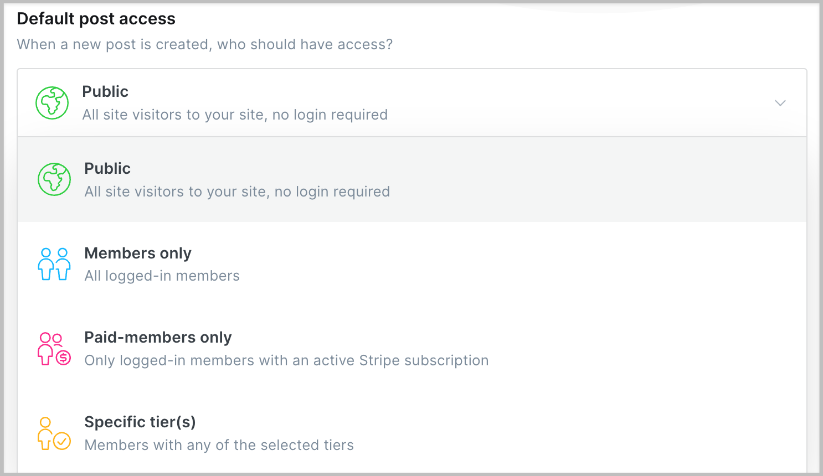The height and width of the screenshot is (476, 823).
Task: Choose the Members only option
Action: point(412,264)
